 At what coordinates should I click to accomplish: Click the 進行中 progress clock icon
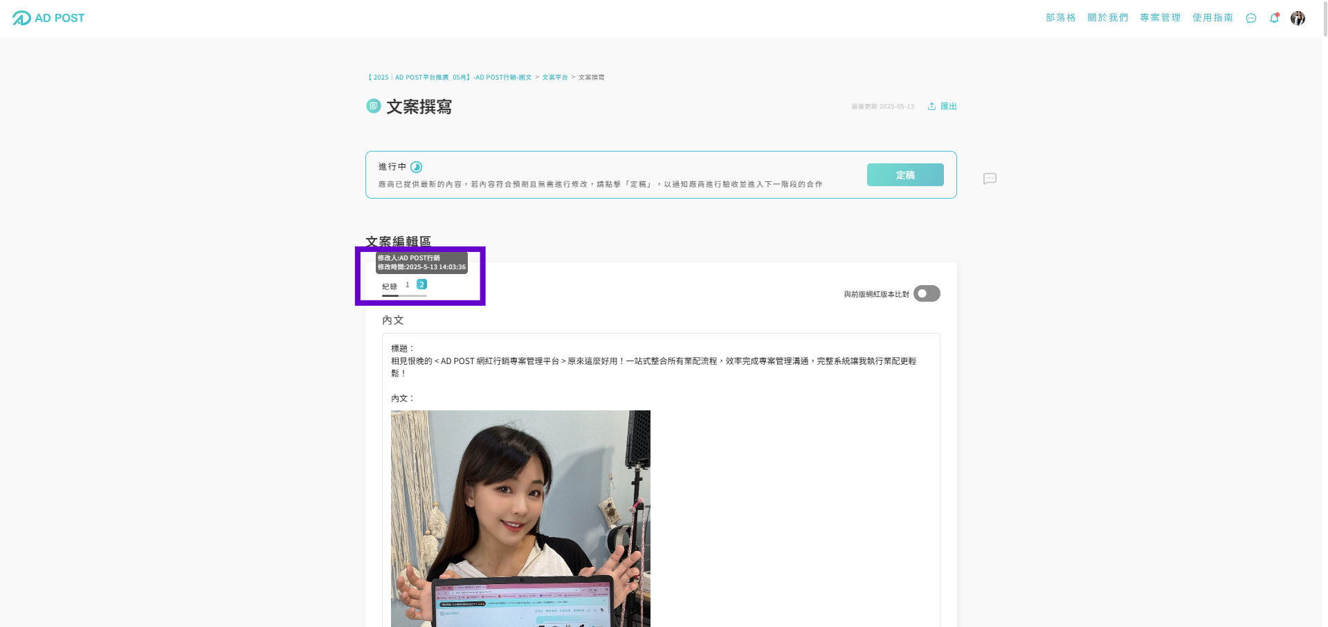415,166
